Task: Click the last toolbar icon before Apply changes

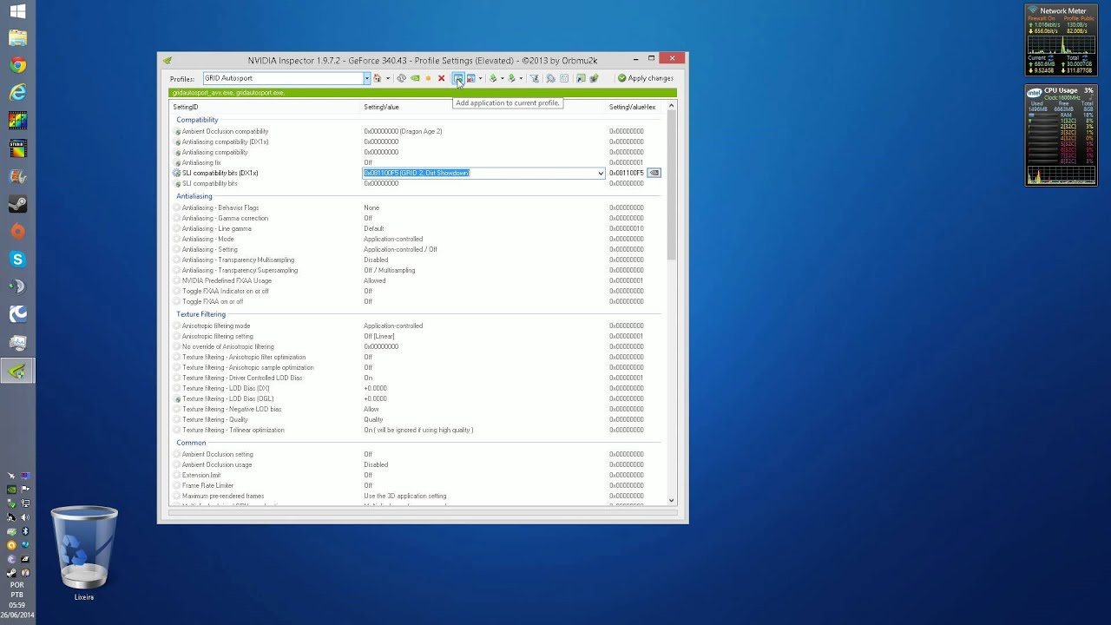Action: (595, 78)
